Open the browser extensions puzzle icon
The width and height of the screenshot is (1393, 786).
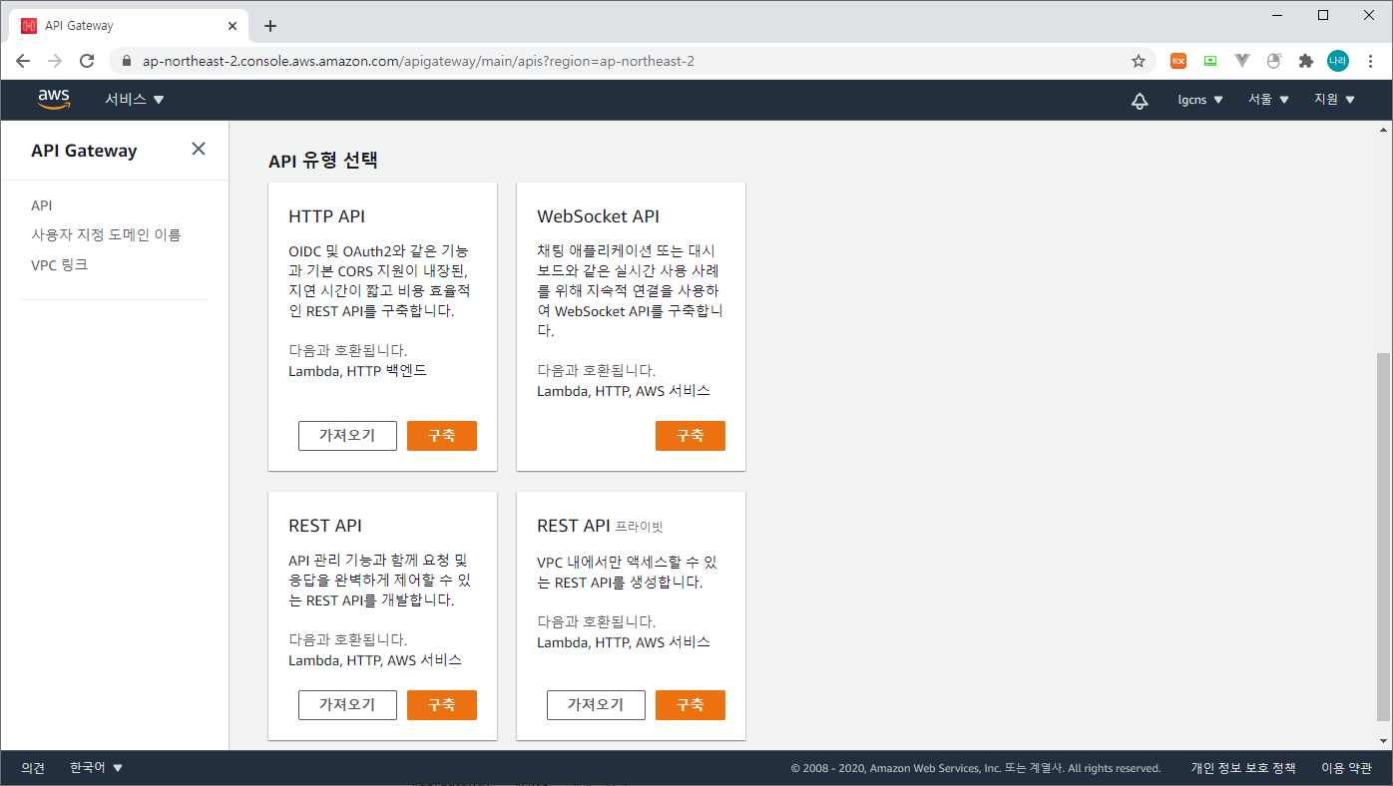point(1305,61)
